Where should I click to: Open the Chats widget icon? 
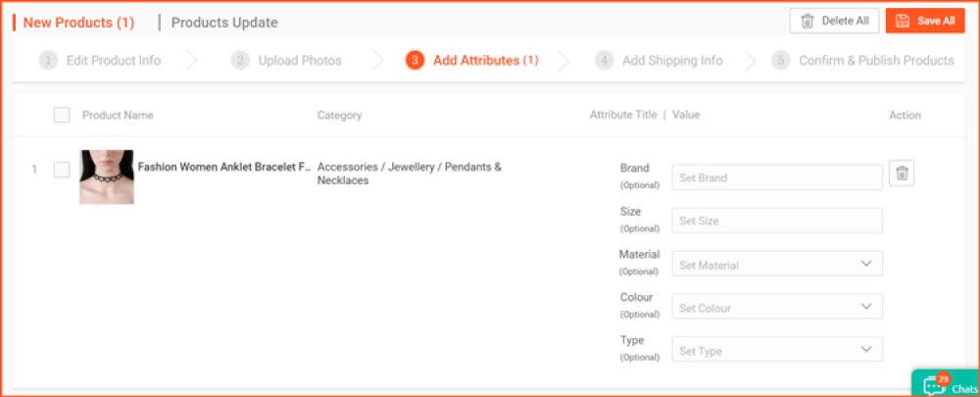pyautogui.click(x=936, y=384)
